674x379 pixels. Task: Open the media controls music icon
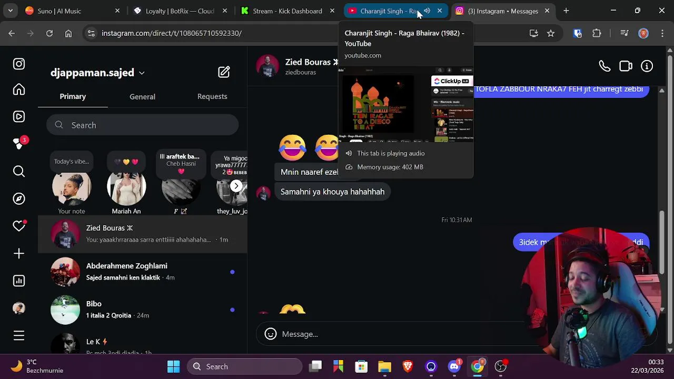coord(625,33)
